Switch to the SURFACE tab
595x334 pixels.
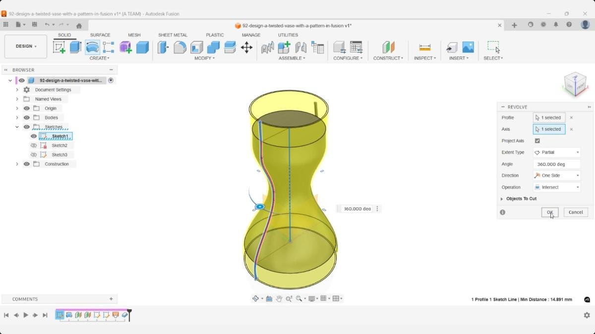coord(100,35)
